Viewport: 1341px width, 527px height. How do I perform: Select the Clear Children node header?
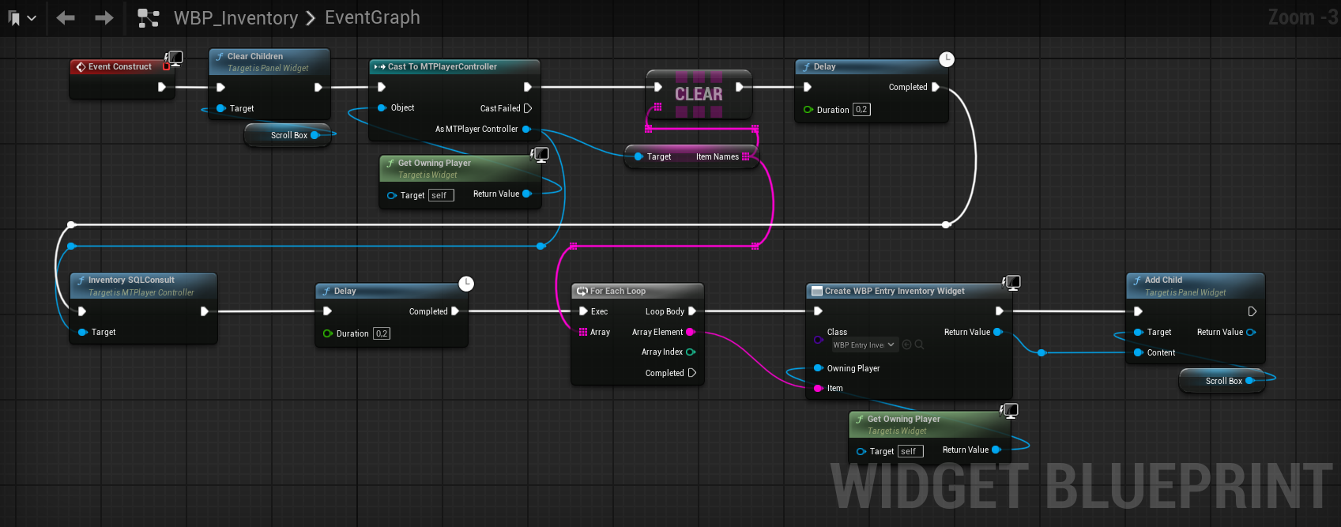click(x=269, y=62)
